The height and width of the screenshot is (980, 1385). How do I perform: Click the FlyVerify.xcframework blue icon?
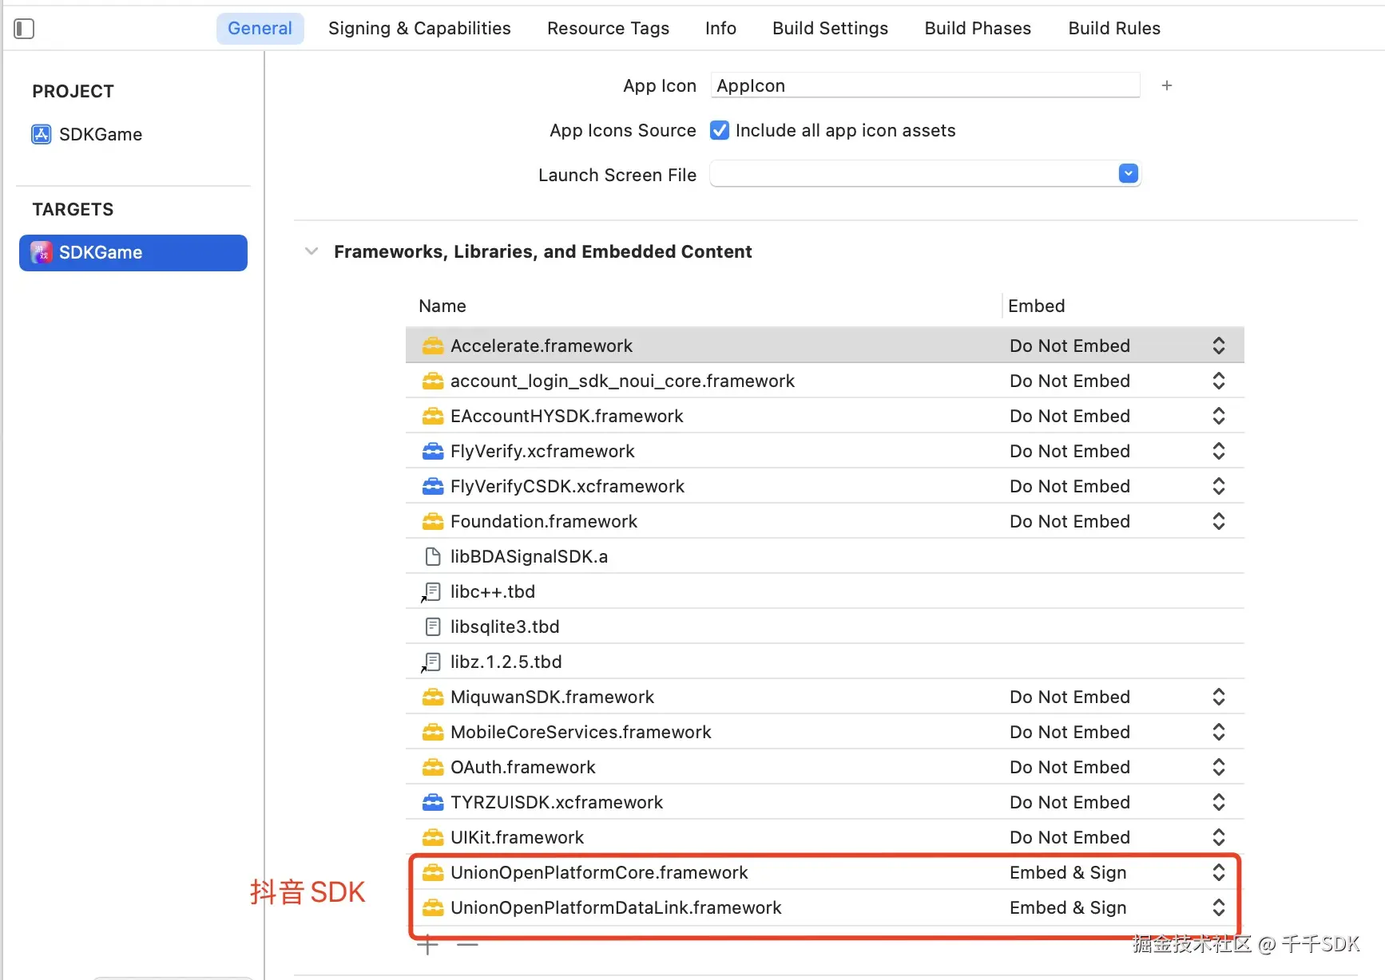pos(433,451)
